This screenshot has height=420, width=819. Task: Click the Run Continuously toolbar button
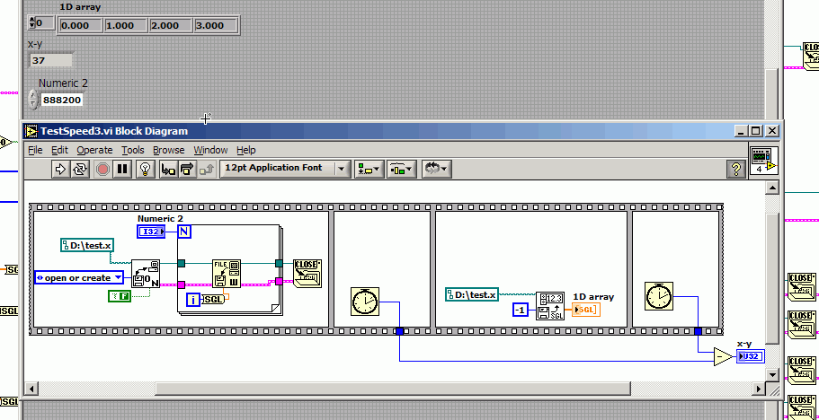[81, 168]
